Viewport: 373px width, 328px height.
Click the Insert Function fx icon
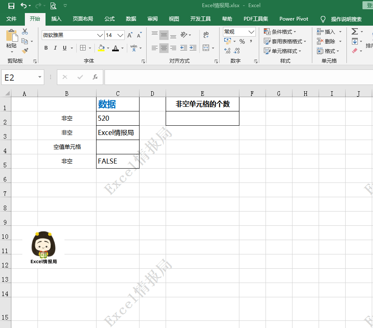pos(95,77)
